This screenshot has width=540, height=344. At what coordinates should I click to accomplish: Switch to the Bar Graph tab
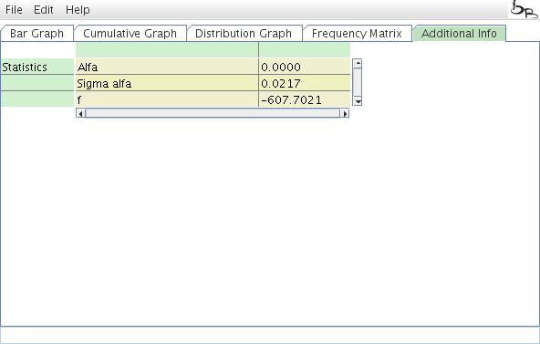[36, 34]
